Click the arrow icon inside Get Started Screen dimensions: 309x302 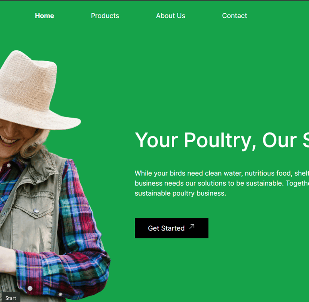pos(192,227)
